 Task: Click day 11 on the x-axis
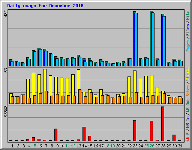[67, 146]
